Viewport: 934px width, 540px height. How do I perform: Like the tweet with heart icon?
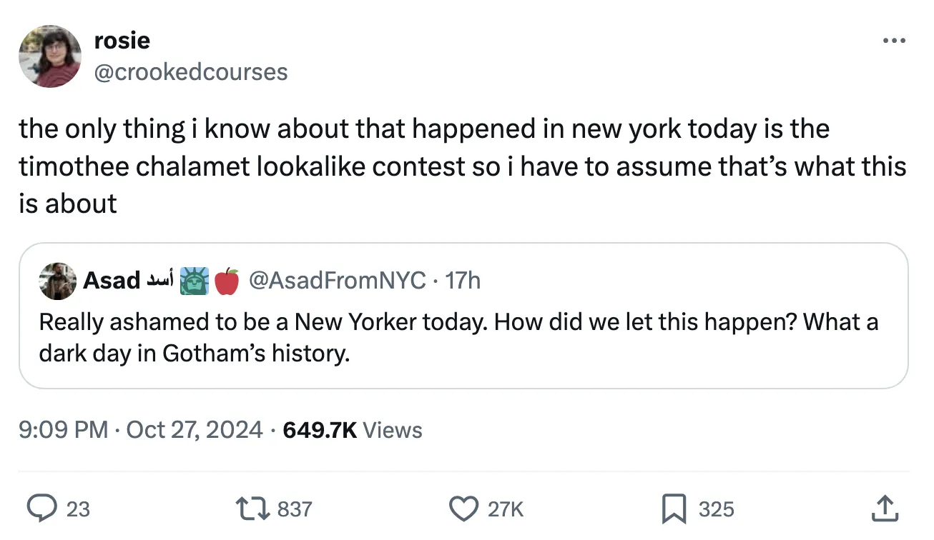pos(463,509)
